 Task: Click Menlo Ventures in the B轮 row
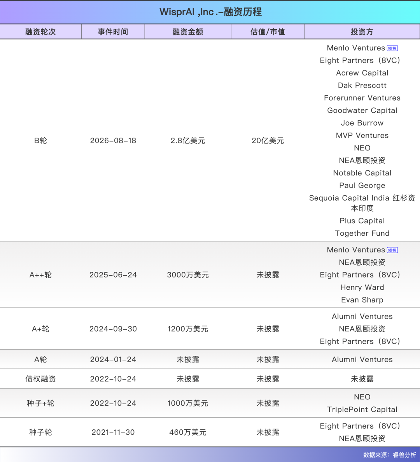click(356, 48)
